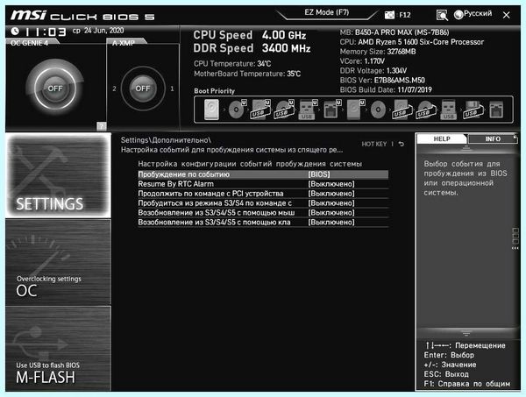Change Resume By RTC Alarm [Выключено] value
The height and width of the screenshot is (397, 526).
pos(331,184)
